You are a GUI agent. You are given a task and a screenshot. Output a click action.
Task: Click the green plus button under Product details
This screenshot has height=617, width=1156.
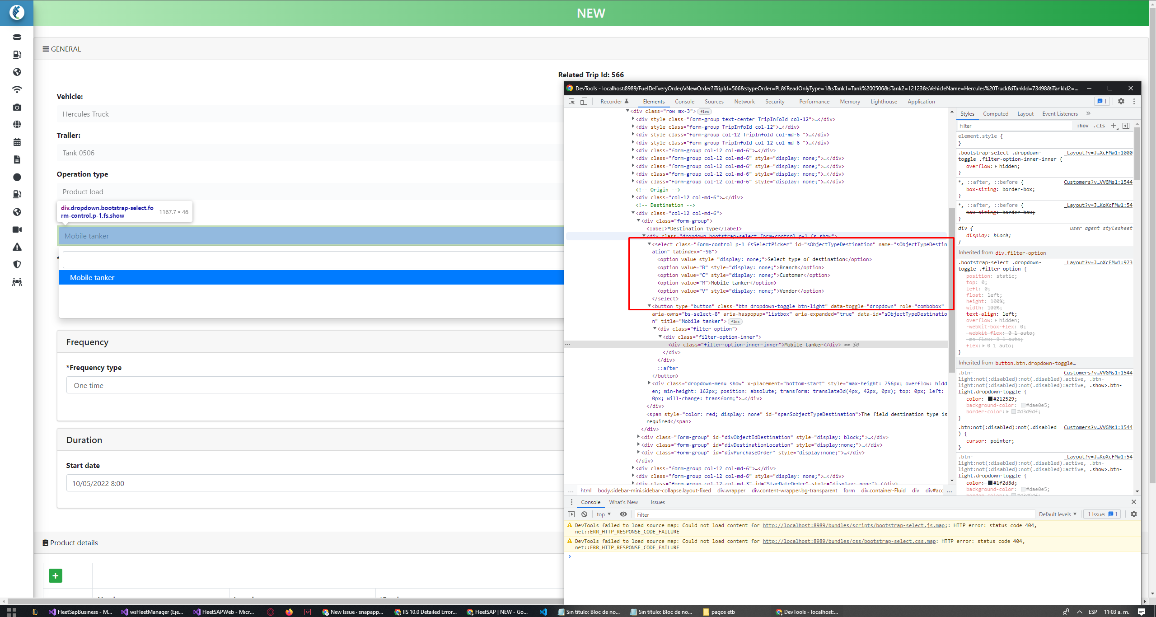pos(55,575)
